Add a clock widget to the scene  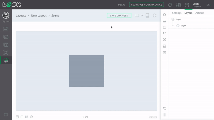(x=165, y=39)
